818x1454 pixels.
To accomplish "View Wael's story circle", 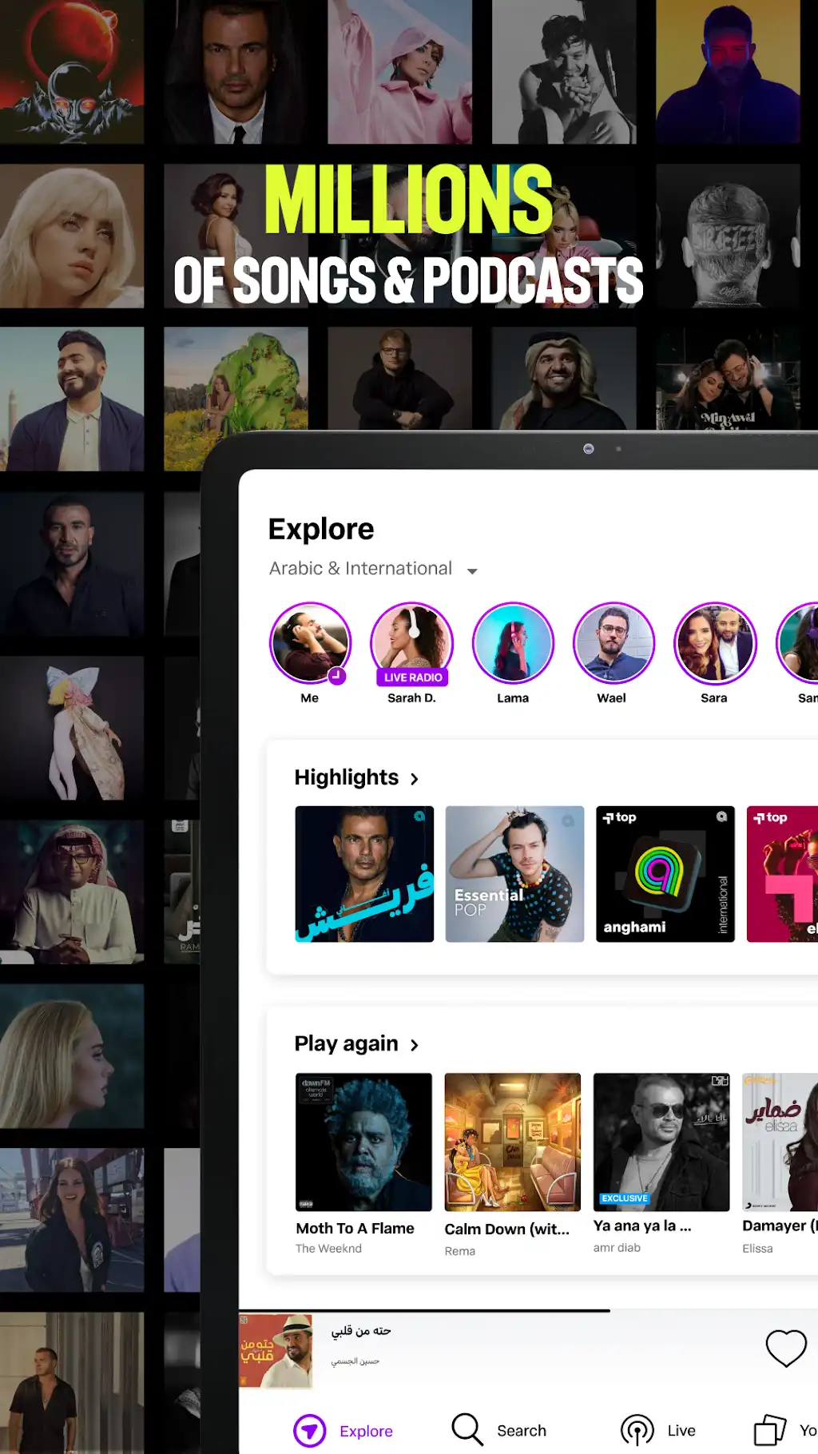I will click(613, 643).
